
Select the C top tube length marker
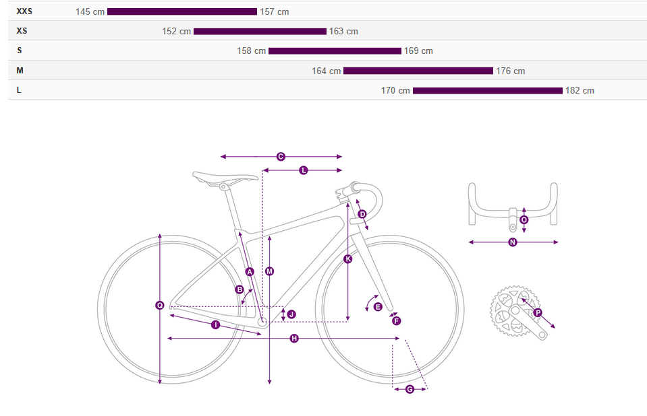tap(281, 157)
